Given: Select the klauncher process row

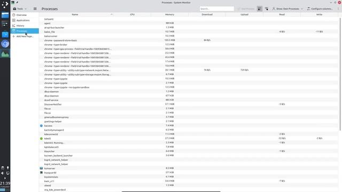Looking at the screenshot, I should coord(189,151).
